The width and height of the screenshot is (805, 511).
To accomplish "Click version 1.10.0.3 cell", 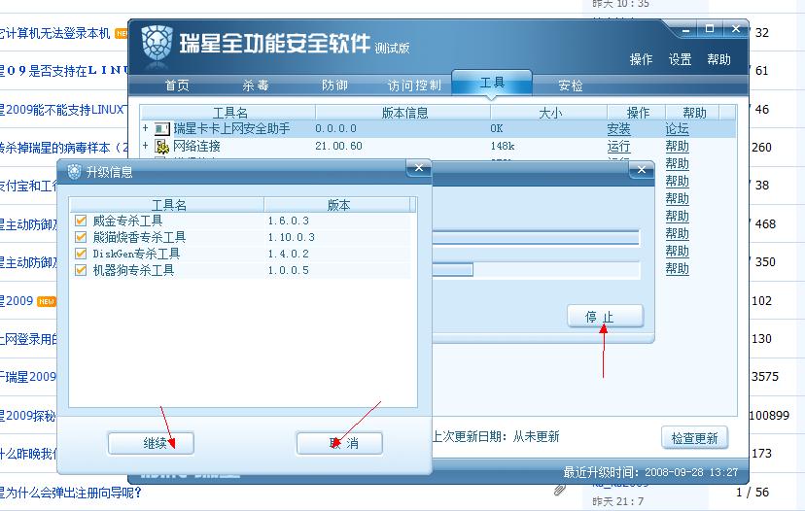I will point(292,238).
